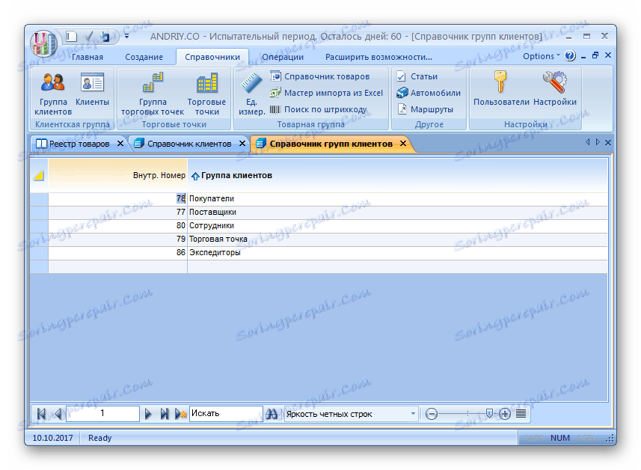Click the record number field
Image resolution: width=641 pixels, height=470 pixels.
102,414
